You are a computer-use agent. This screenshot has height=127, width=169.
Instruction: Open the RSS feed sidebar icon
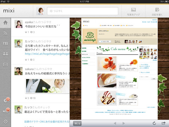pyautogui.click(x=5, y=34)
